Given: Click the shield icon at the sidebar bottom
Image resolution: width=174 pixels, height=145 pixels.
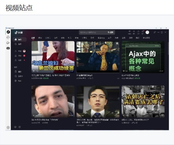Looking at the screenshot, I should coord(15,127).
